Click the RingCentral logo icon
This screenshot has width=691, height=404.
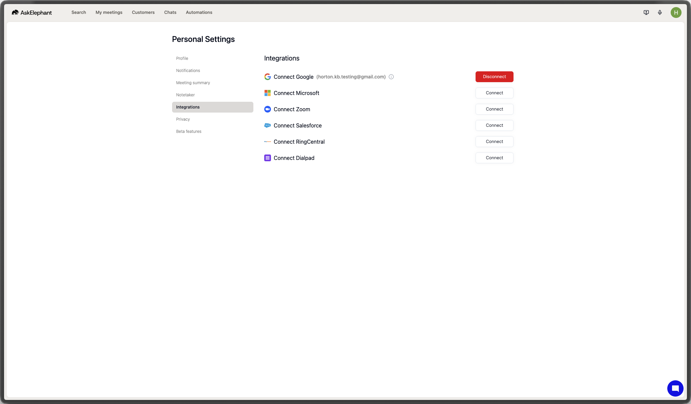268,142
